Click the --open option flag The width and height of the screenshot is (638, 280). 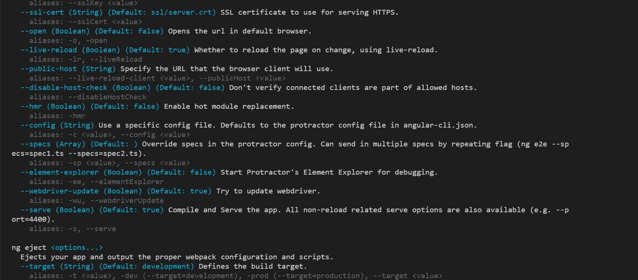pyautogui.click(x=34, y=31)
